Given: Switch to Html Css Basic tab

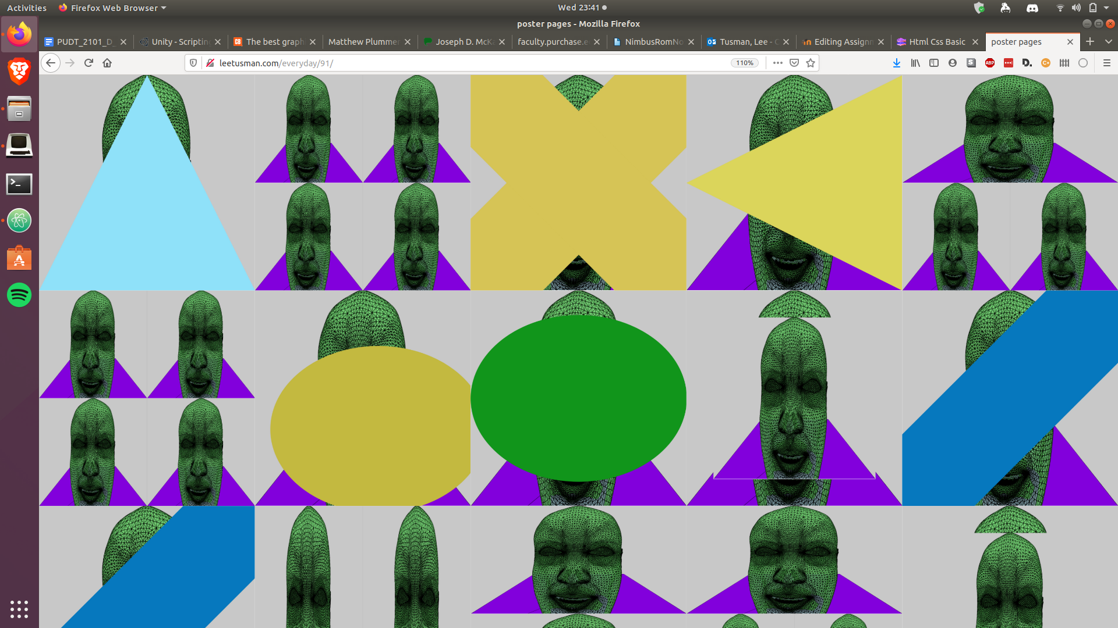Looking at the screenshot, I should click(936, 42).
